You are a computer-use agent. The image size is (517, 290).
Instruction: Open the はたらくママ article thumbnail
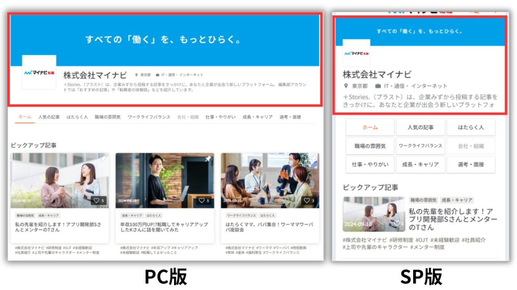(270, 180)
